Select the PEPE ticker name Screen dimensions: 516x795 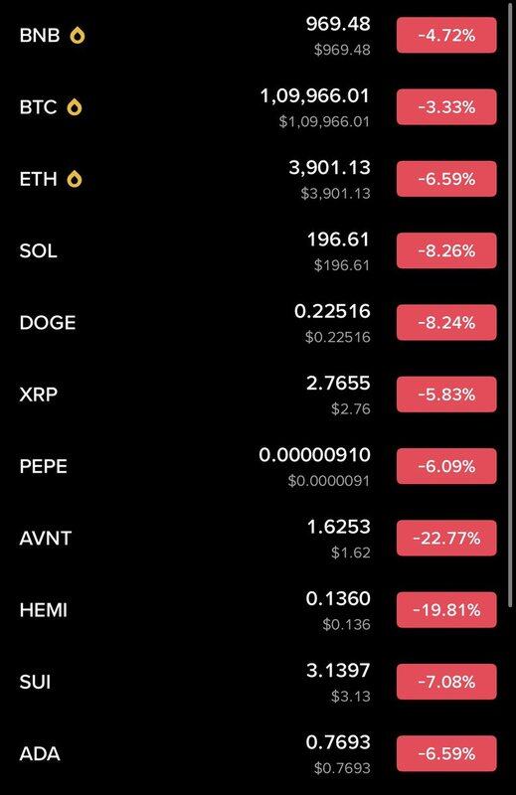click(x=43, y=466)
